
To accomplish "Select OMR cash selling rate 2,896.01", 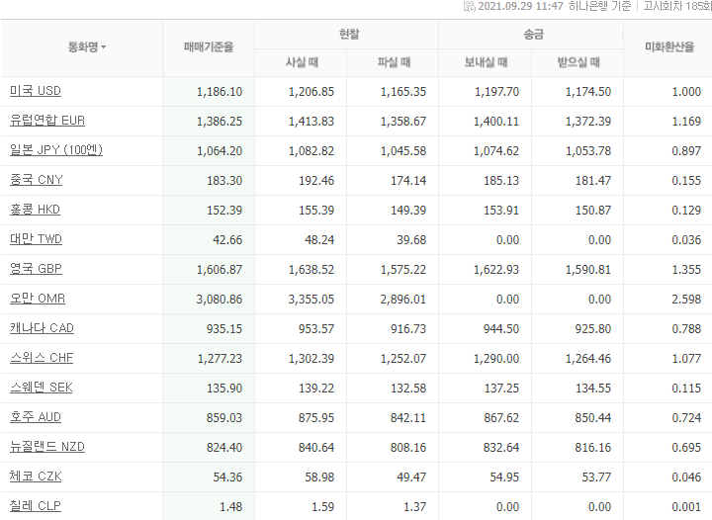I will click(x=403, y=299).
